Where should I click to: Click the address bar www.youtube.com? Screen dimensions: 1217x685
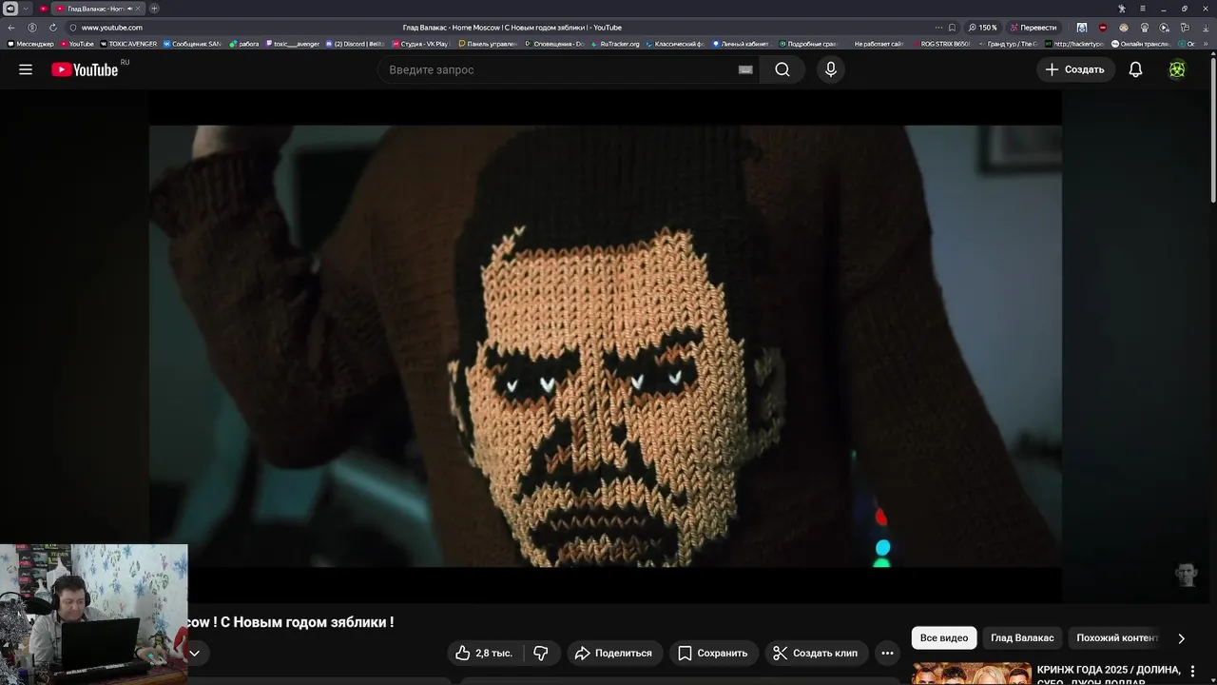coord(111,28)
